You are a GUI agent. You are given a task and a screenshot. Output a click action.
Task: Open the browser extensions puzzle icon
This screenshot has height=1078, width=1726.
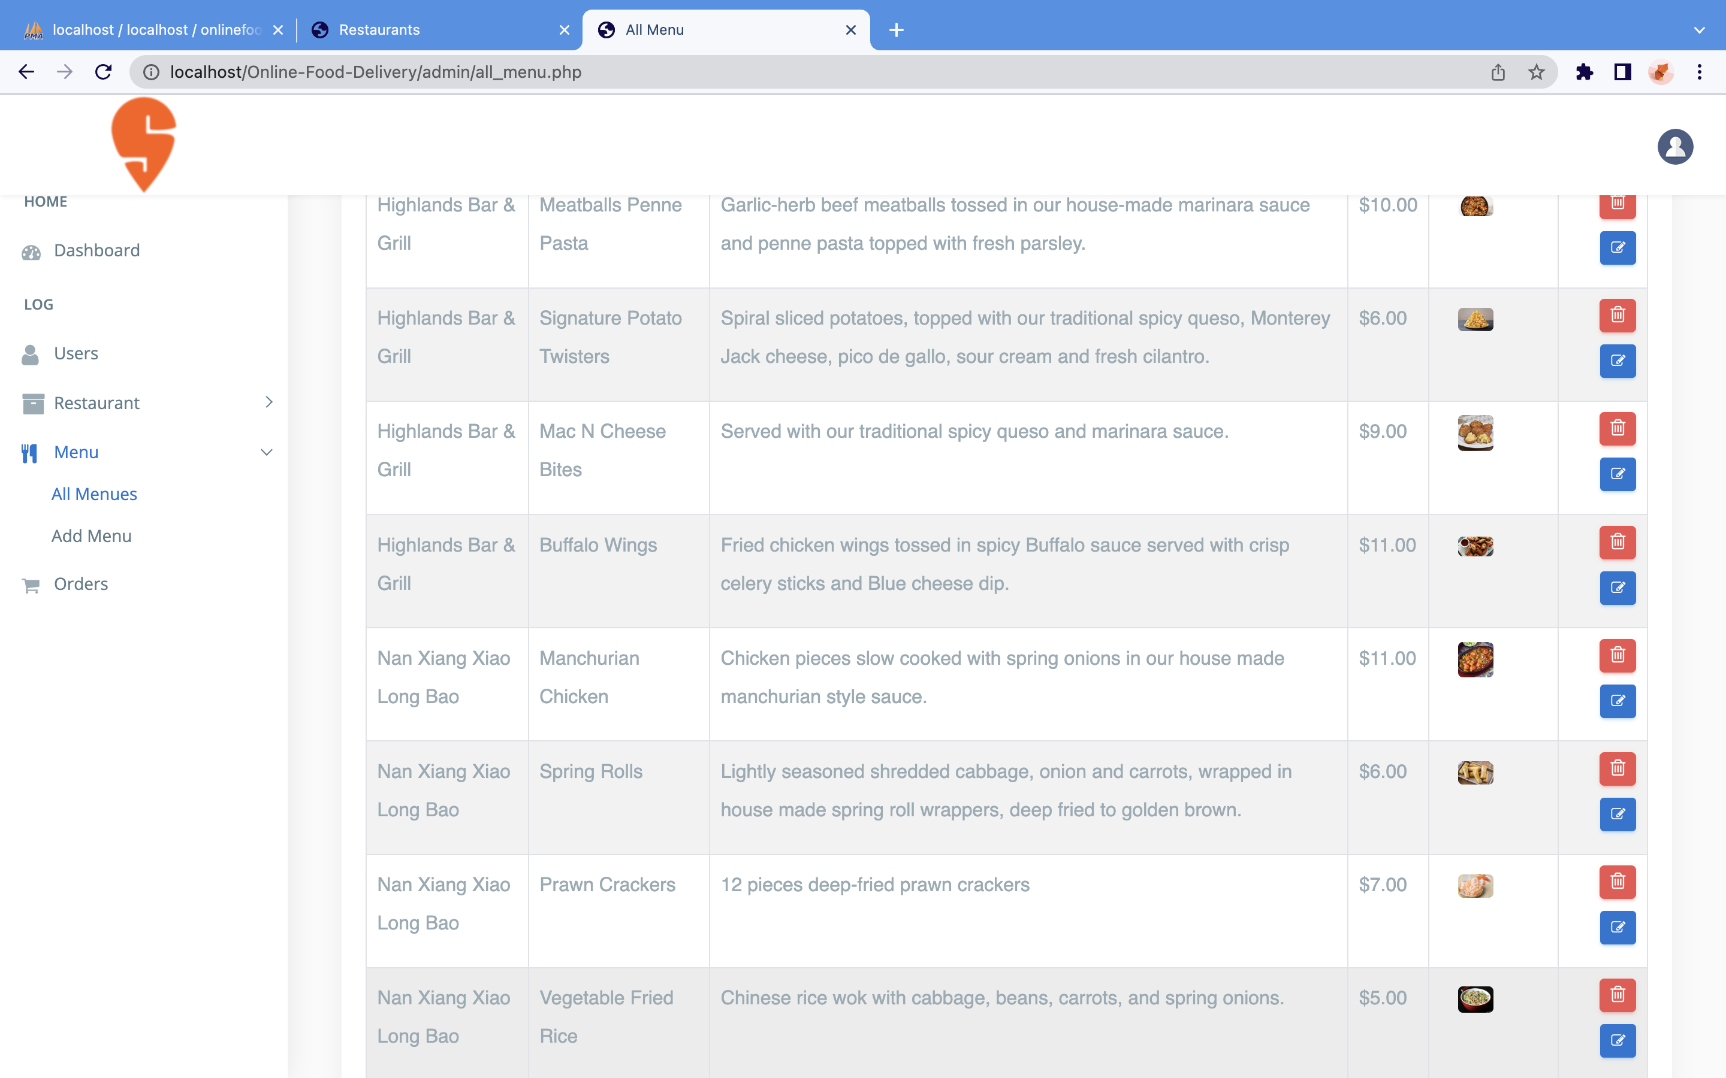[x=1584, y=72]
